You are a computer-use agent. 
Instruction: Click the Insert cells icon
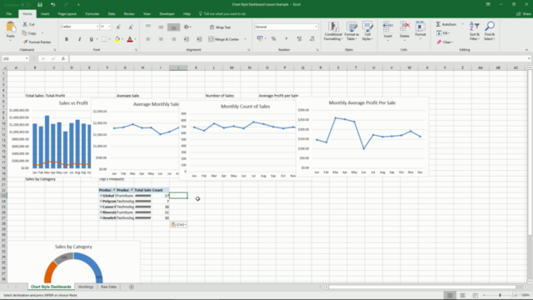(388, 27)
